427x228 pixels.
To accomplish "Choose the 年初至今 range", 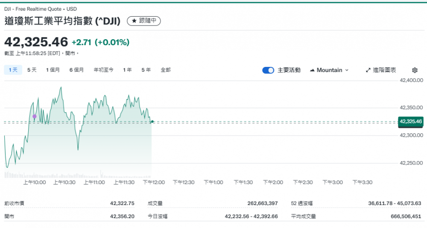I will click(x=104, y=70).
